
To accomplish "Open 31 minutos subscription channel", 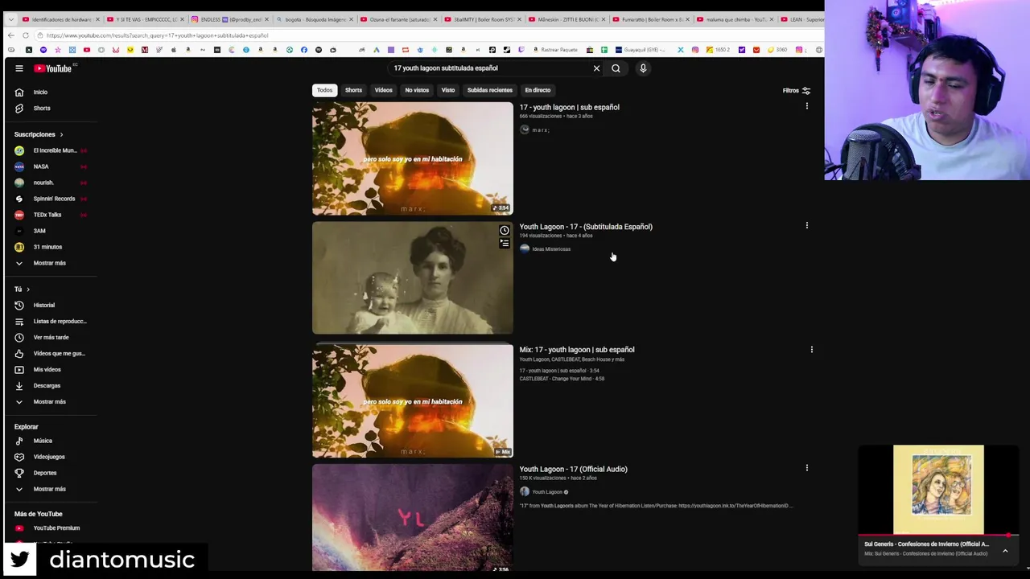I will click(x=48, y=247).
